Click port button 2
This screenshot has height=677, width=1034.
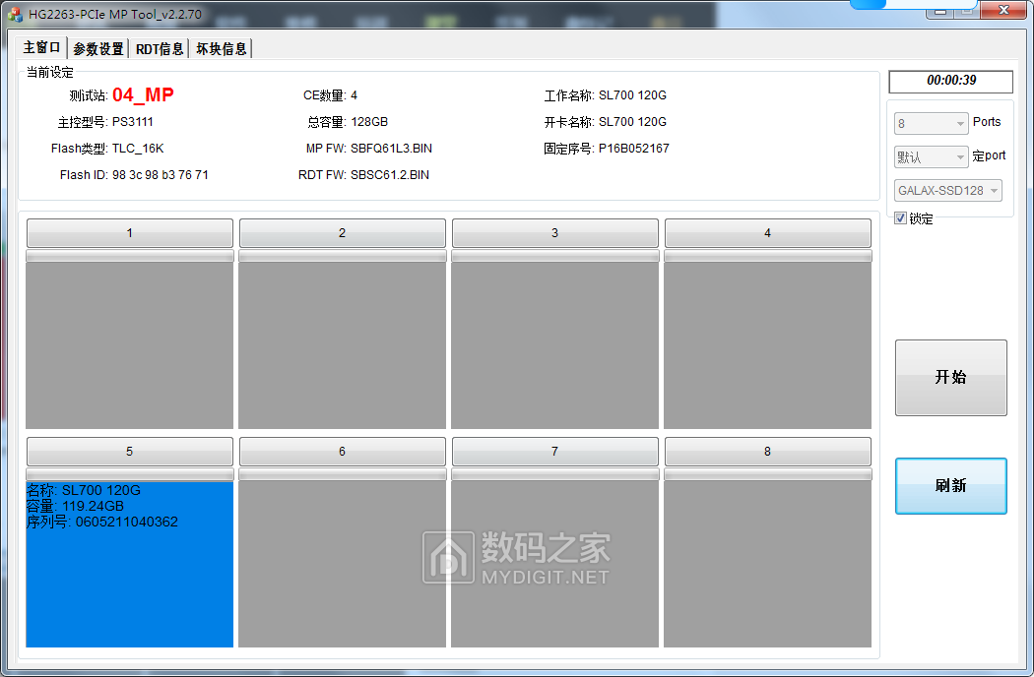pos(343,232)
